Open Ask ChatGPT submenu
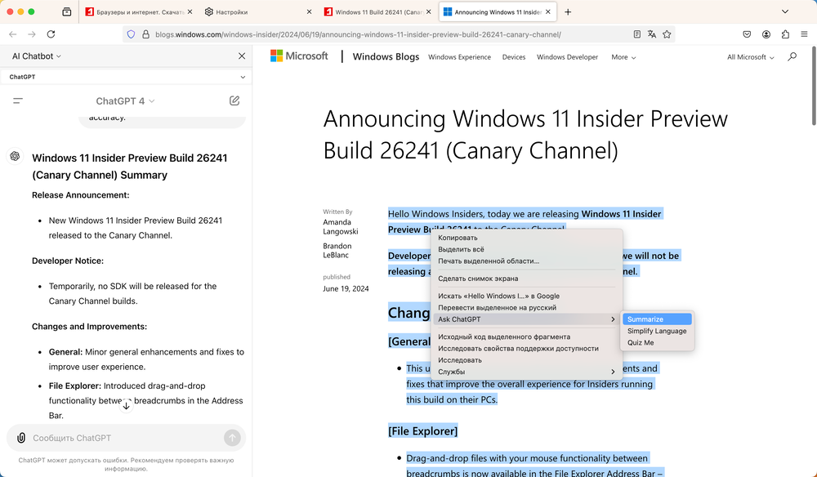 [527, 319]
